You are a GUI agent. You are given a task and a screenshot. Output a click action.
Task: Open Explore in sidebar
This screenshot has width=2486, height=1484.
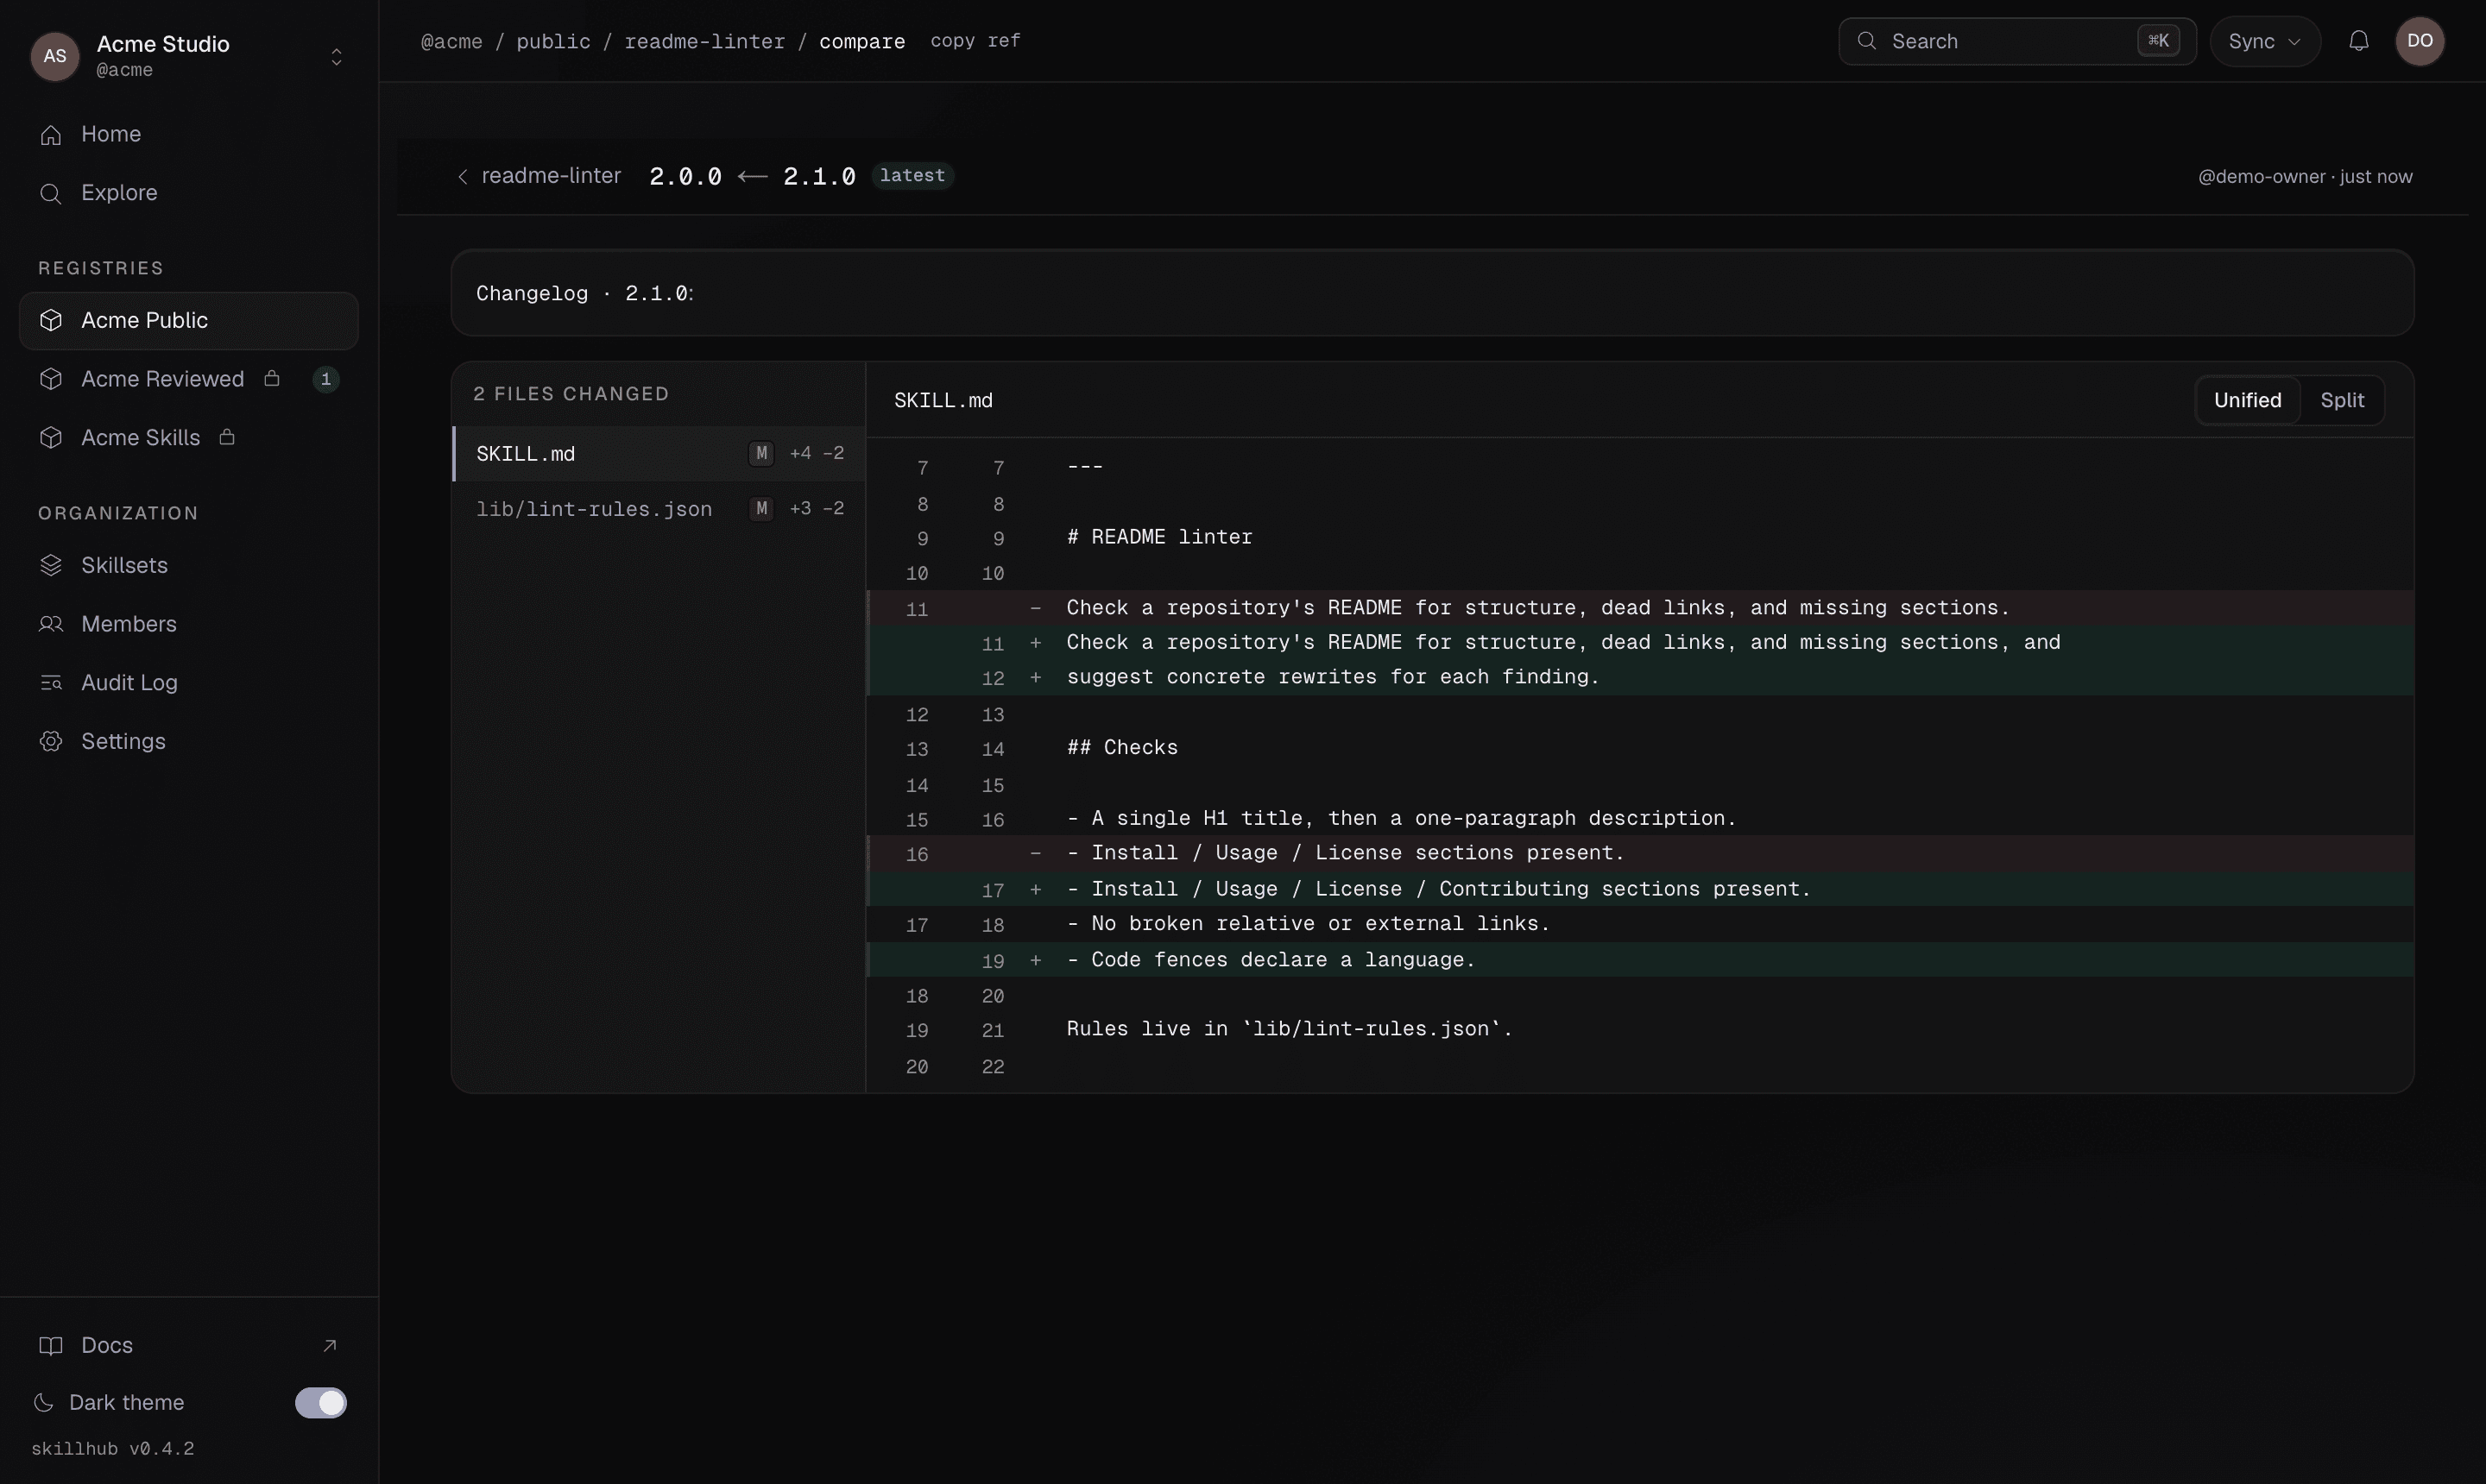click(189, 193)
